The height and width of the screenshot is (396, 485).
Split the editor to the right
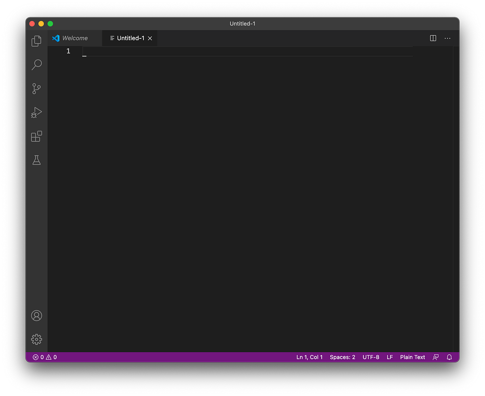(x=433, y=38)
